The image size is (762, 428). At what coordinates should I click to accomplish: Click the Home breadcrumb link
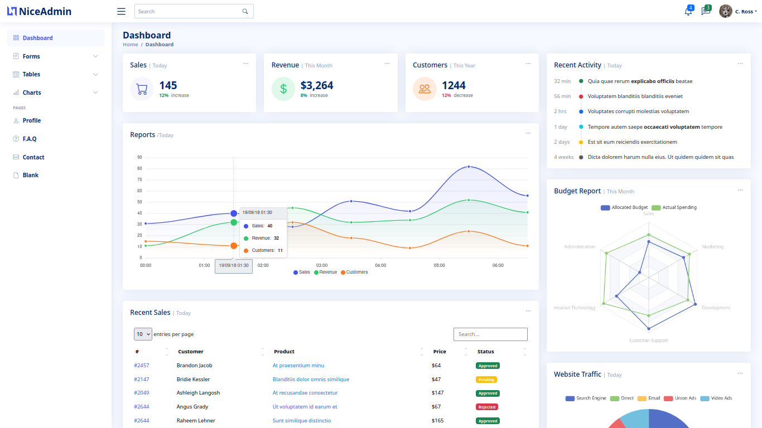tap(130, 45)
